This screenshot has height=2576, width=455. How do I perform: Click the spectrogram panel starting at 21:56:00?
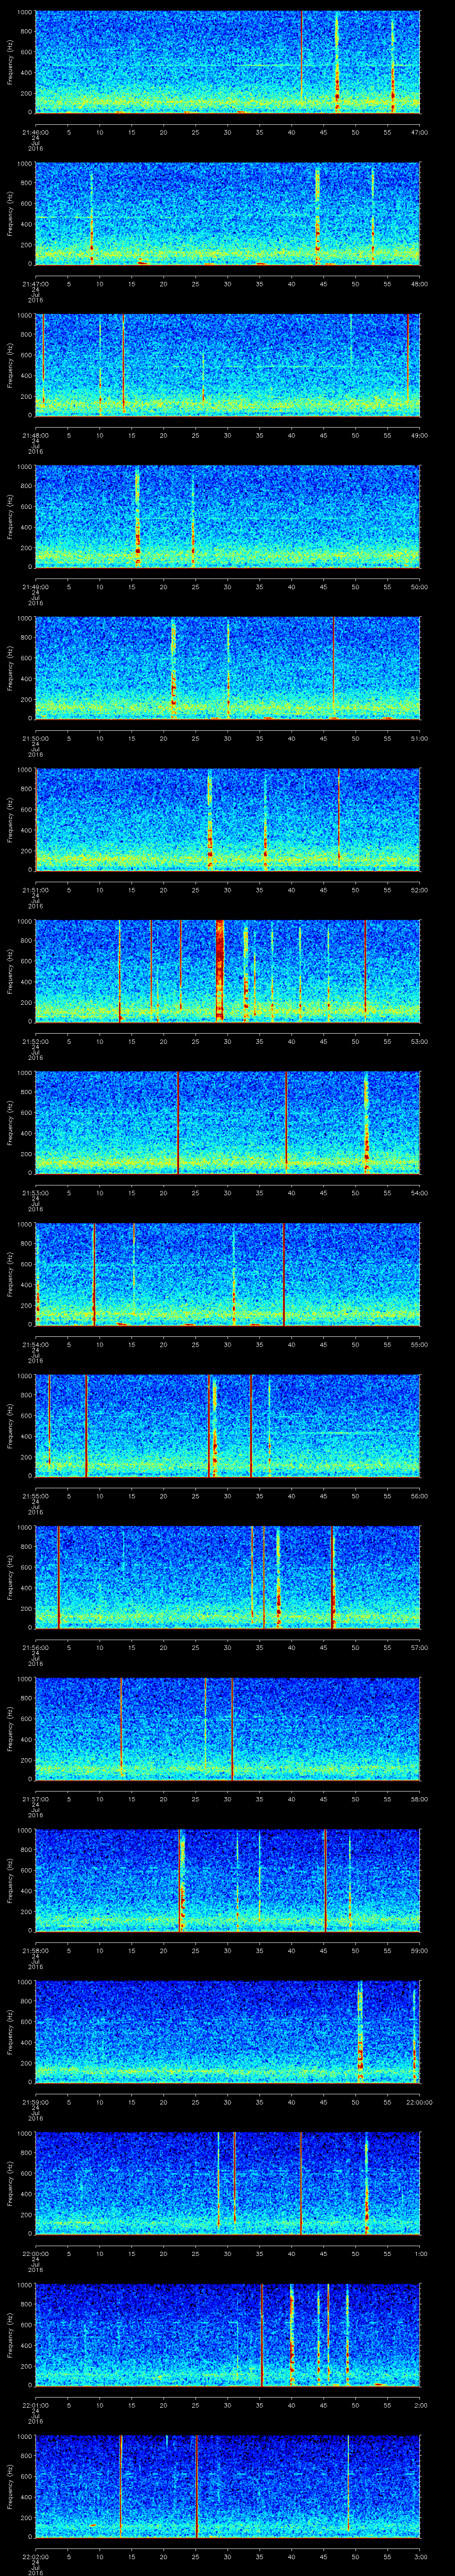pyautogui.click(x=228, y=1577)
